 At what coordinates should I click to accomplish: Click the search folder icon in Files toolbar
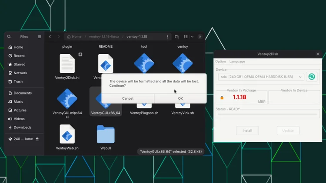click(177, 37)
